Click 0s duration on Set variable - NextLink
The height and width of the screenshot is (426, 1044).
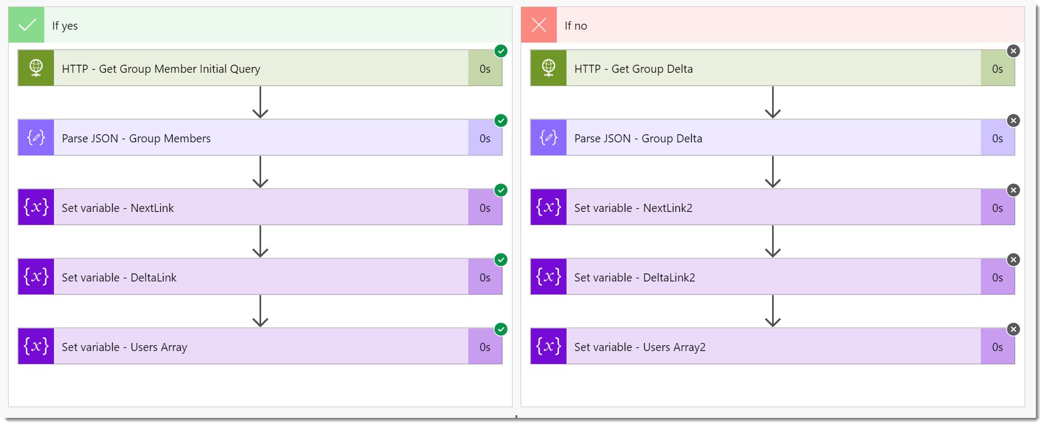pyautogui.click(x=485, y=208)
